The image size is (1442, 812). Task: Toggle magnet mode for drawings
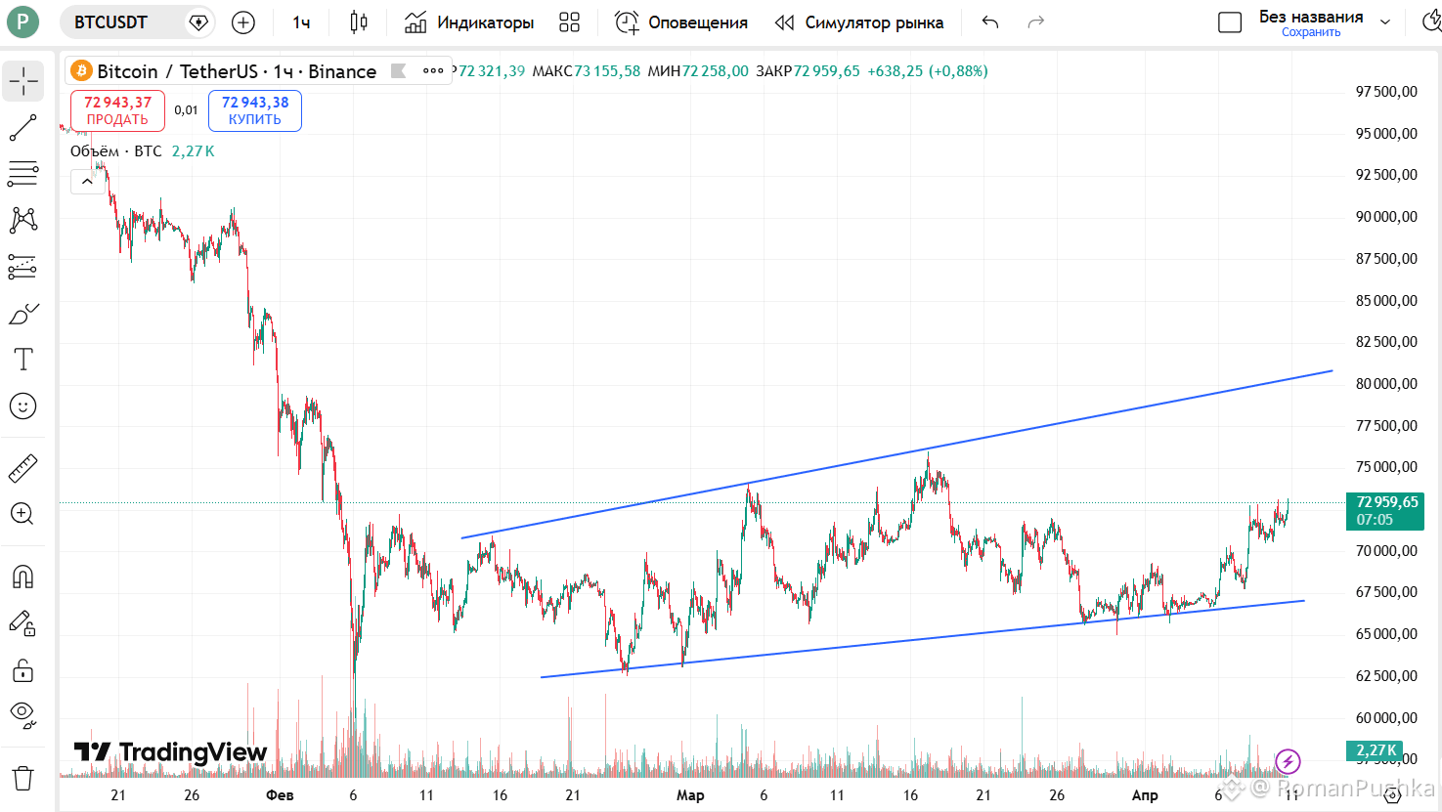point(23,577)
